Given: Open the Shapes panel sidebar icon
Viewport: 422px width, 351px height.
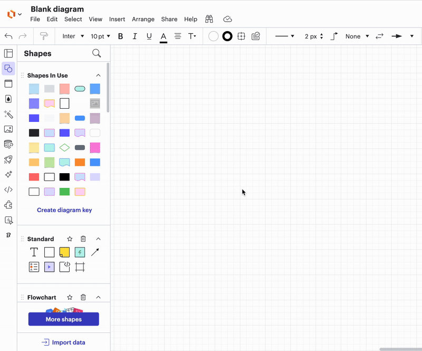Looking at the screenshot, I should [8, 69].
